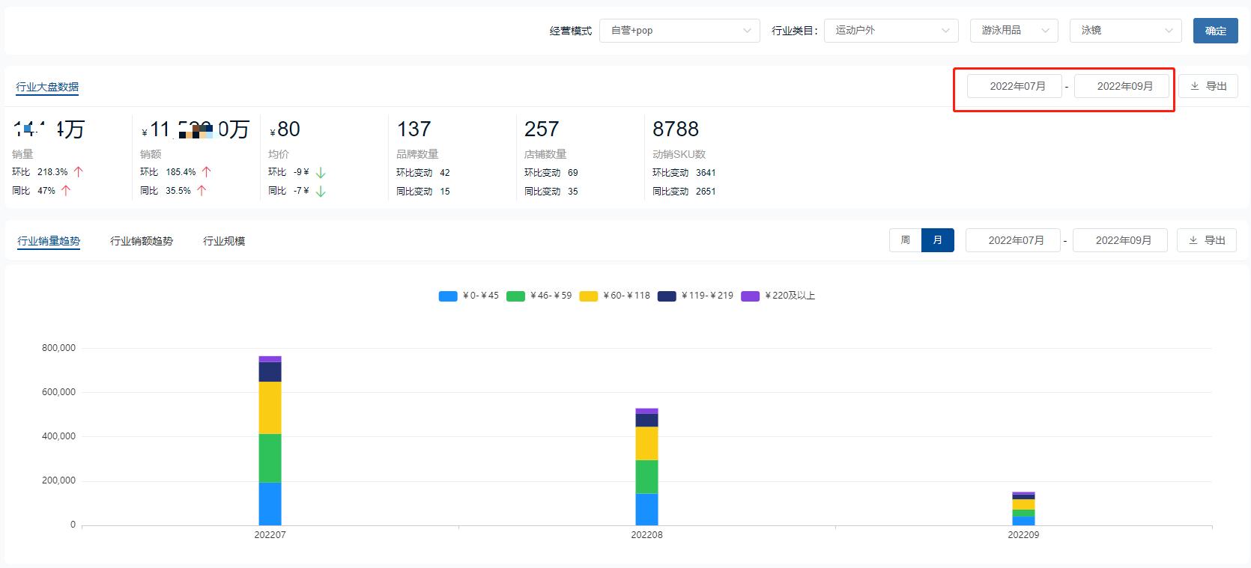This screenshot has width=1251, height=568.
Task: Click 店铺数量 环比变动 69
Action: [573, 172]
